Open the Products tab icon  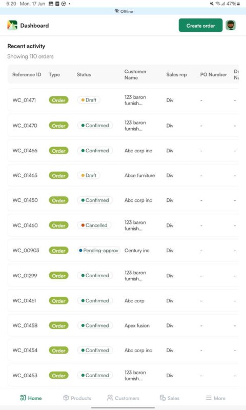[66, 398]
